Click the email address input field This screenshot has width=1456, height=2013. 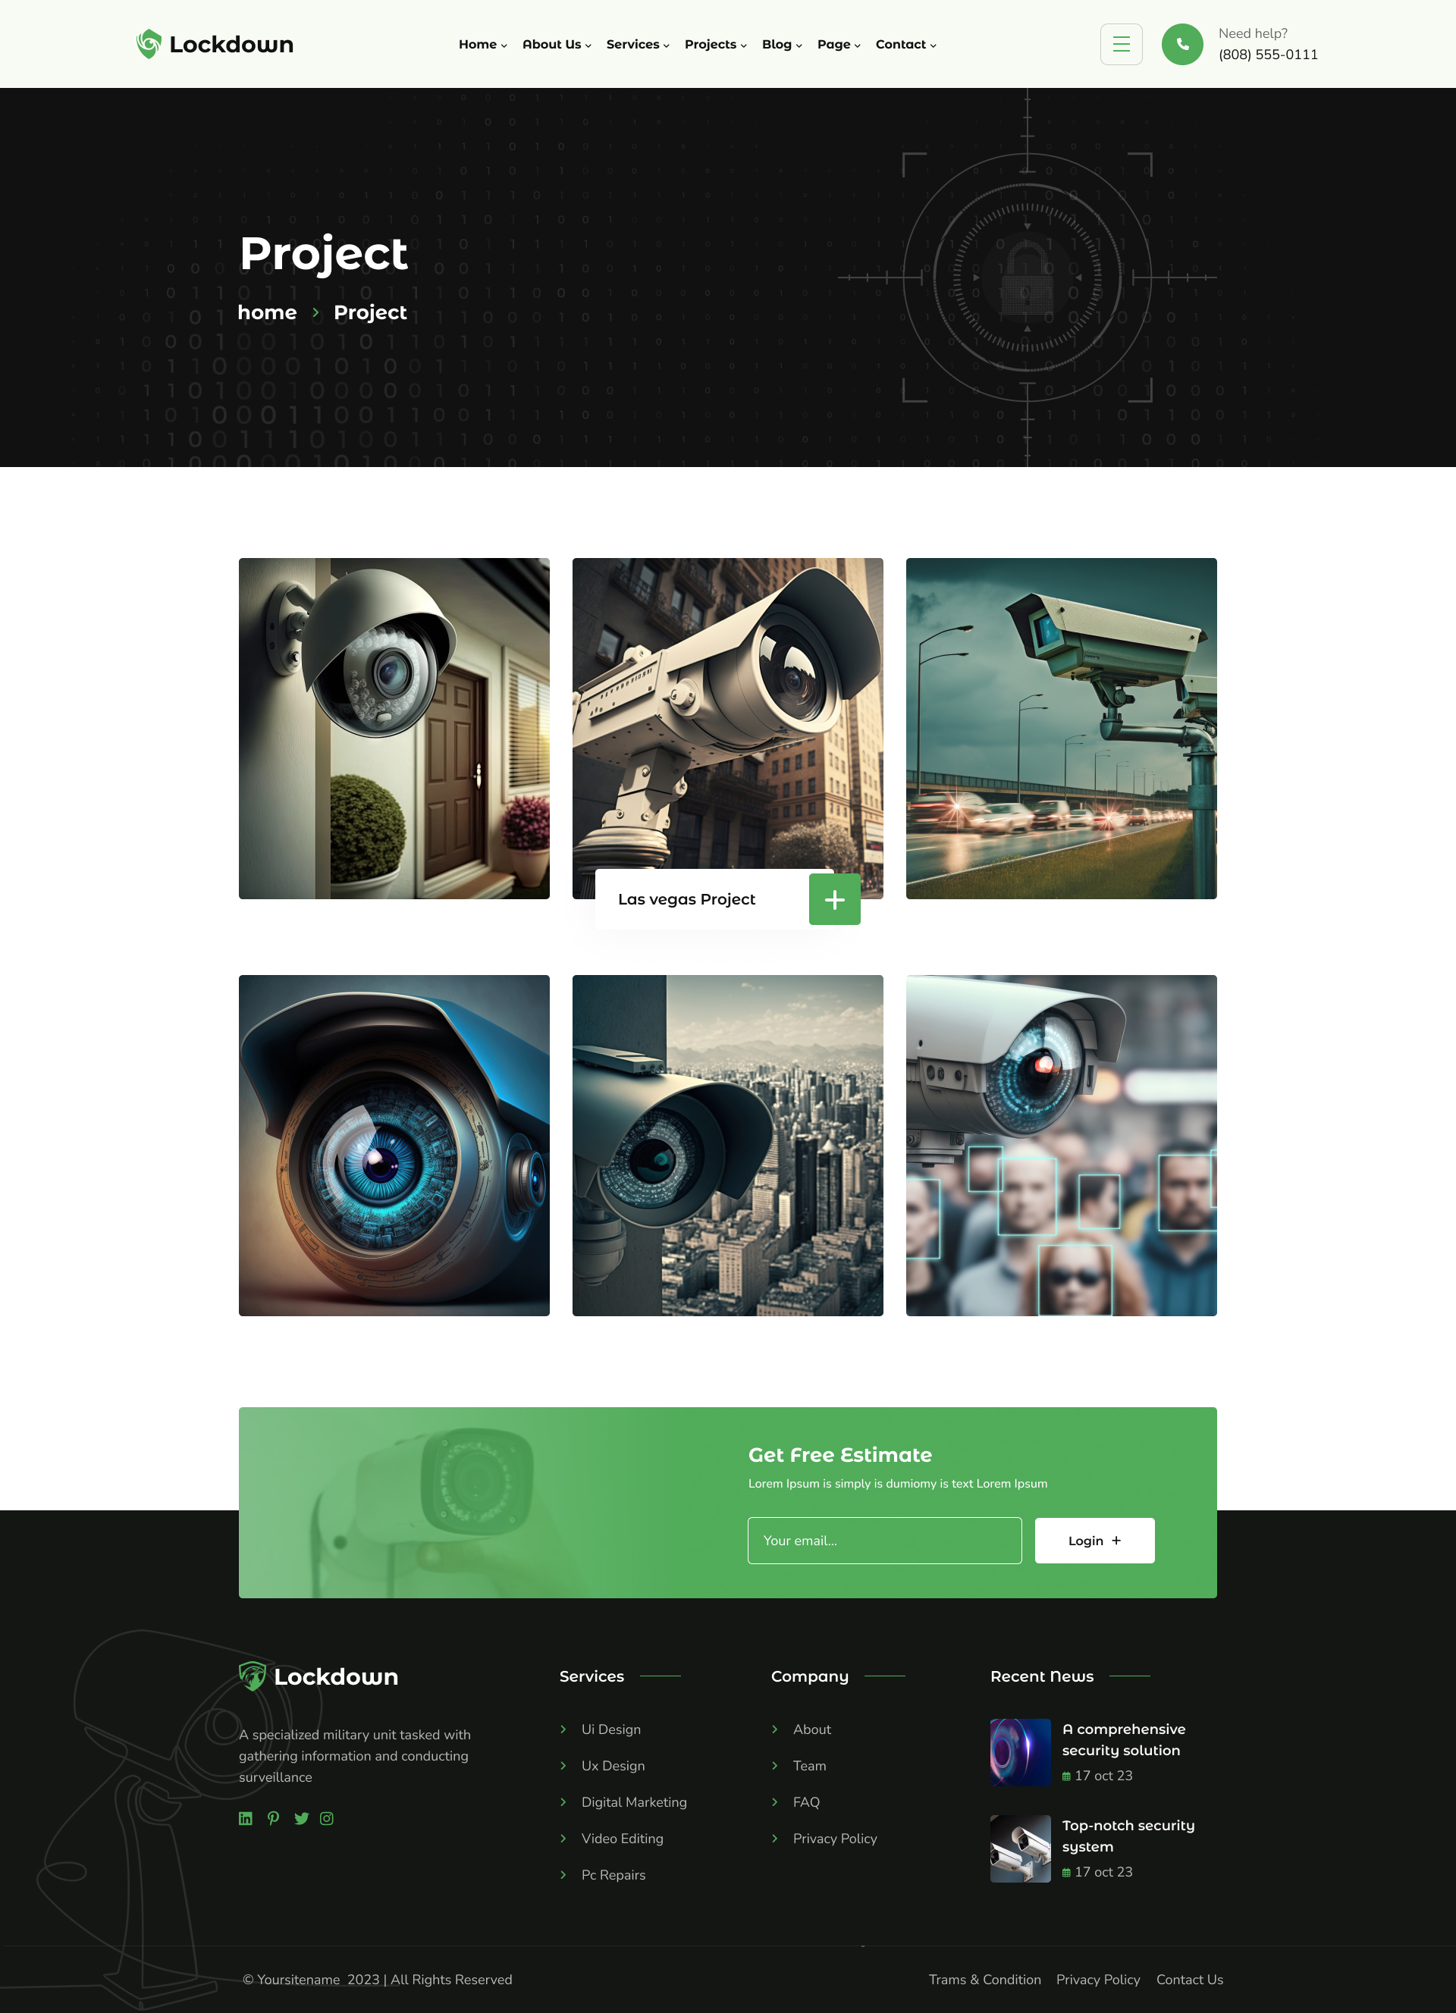884,1540
